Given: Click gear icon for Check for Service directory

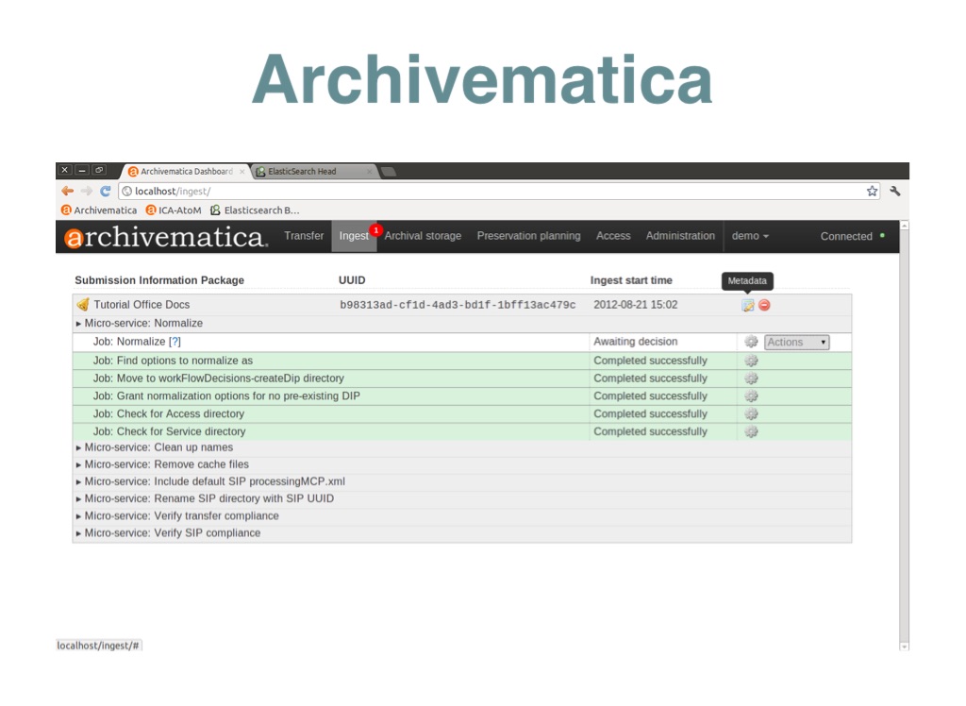Looking at the screenshot, I should (751, 431).
